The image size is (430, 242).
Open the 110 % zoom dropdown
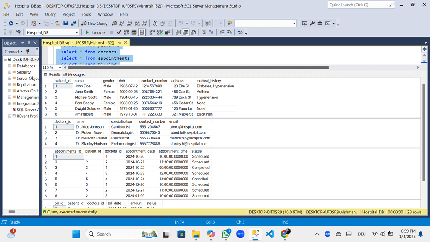coord(60,68)
